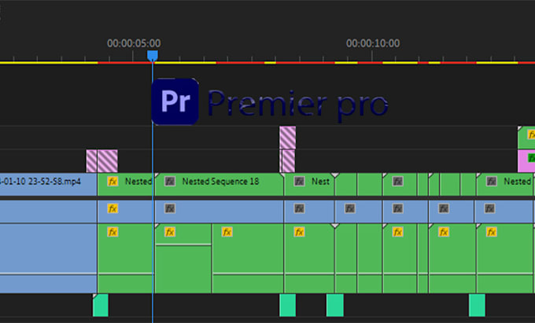Click the green fx badge on the solid pink clip

pos(532,158)
